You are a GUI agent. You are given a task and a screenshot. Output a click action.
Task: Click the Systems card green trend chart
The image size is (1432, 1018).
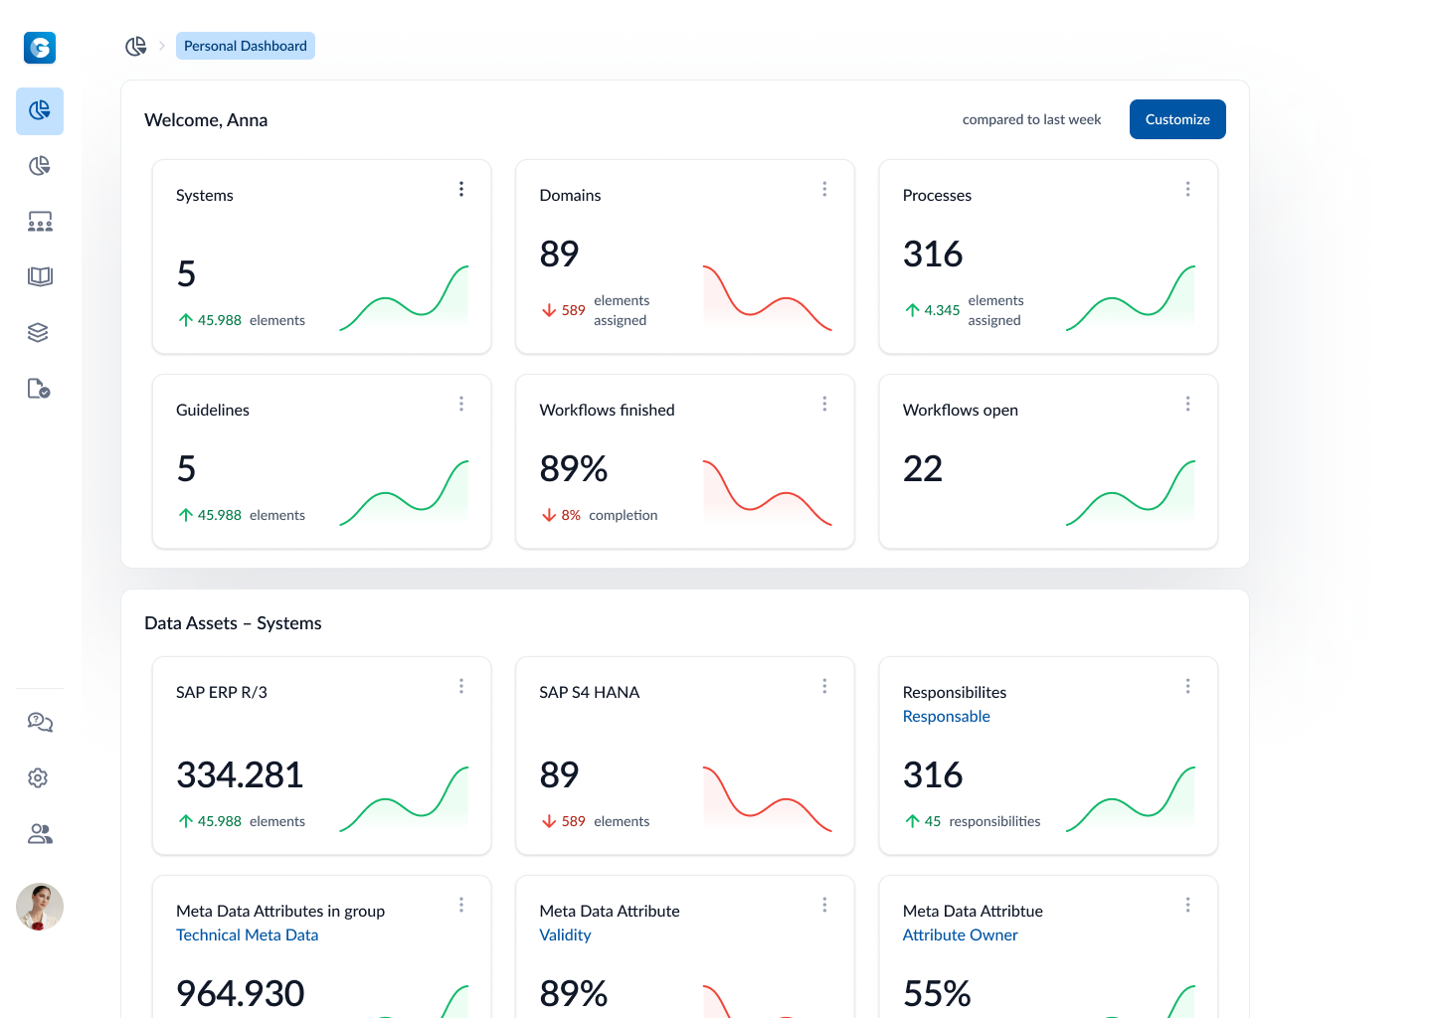coord(404,297)
